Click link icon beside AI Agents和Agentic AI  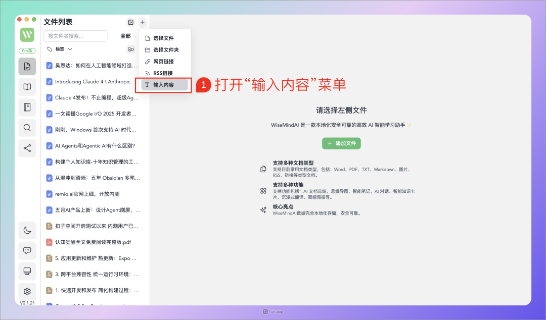point(50,146)
